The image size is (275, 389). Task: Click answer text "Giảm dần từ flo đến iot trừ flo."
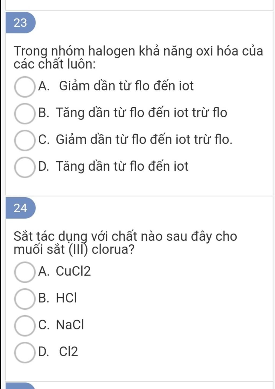click(144, 140)
